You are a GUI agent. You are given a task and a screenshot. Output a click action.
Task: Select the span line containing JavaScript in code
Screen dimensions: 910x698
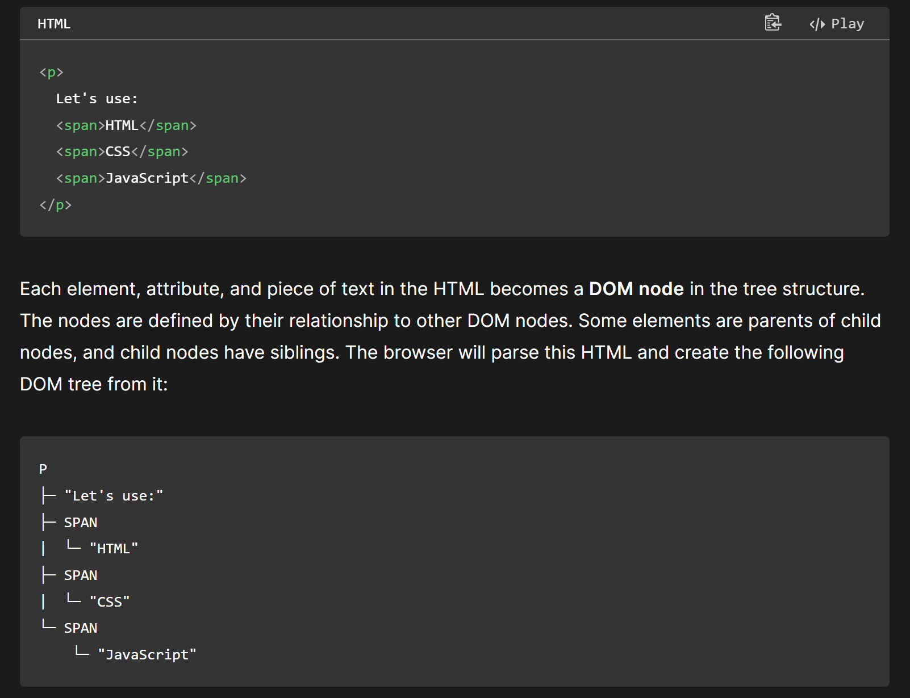pyautogui.click(x=151, y=178)
